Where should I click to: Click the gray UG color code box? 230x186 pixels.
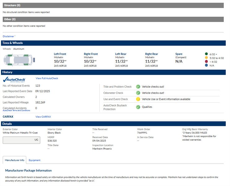coord(21,140)
